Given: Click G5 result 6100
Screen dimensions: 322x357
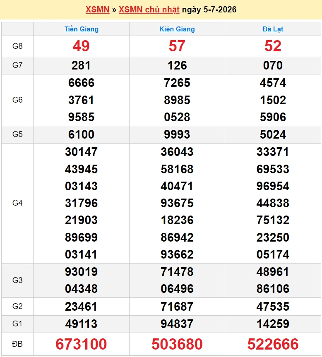Looking at the screenshot, I should (x=81, y=134).
